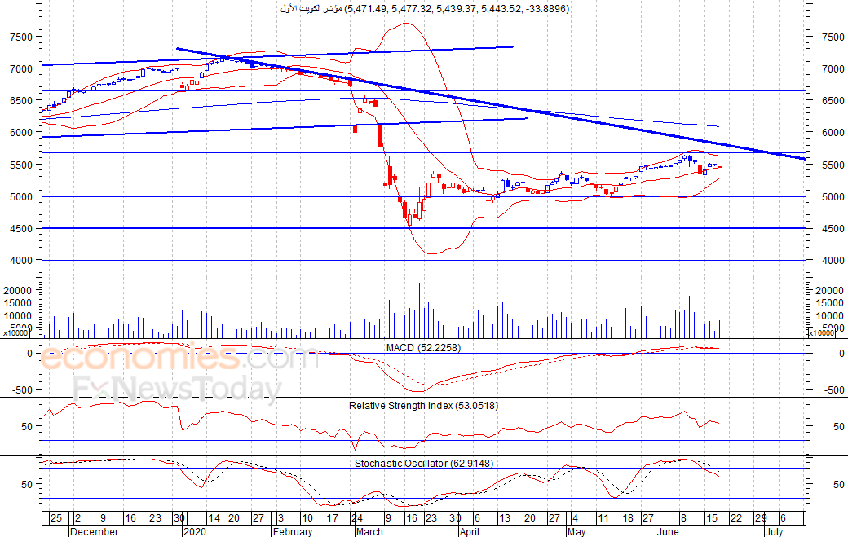This screenshot has height=537, width=848.
Task: Click 6000 on the left price axis
Action: (x=21, y=132)
